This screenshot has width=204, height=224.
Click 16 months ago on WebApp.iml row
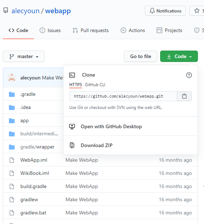[x=175, y=160]
